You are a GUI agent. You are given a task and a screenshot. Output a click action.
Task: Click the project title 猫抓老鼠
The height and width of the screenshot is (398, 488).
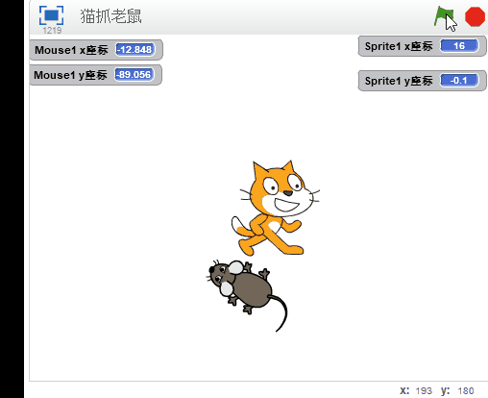coord(110,16)
